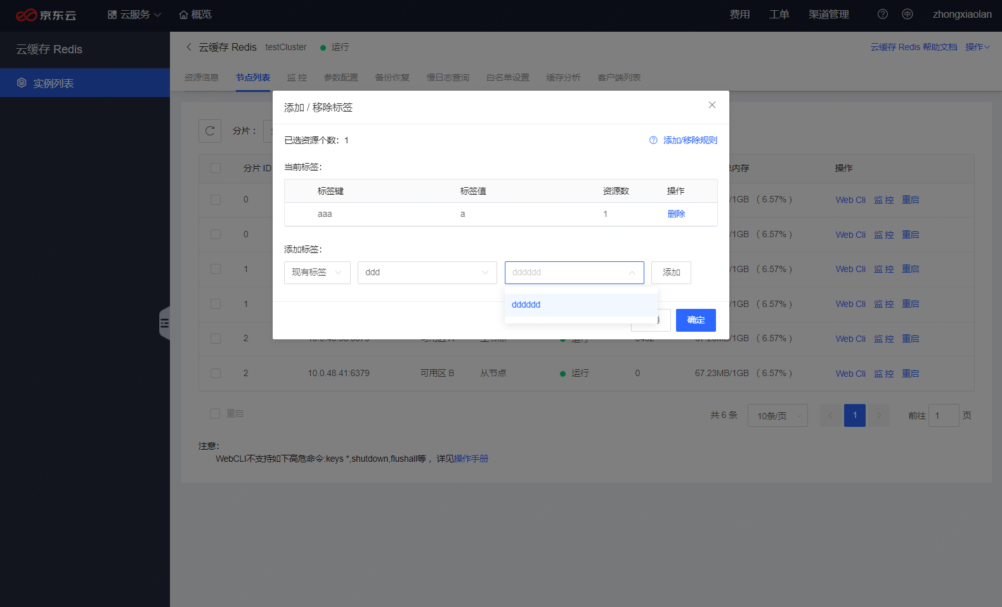Click 渠道管理 in the top navigation
This screenshot has width=1002, height=607.
829,15
